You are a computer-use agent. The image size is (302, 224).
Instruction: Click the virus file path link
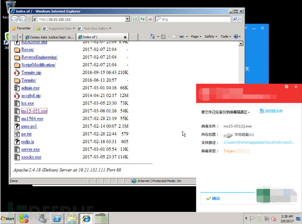point(259,143)
